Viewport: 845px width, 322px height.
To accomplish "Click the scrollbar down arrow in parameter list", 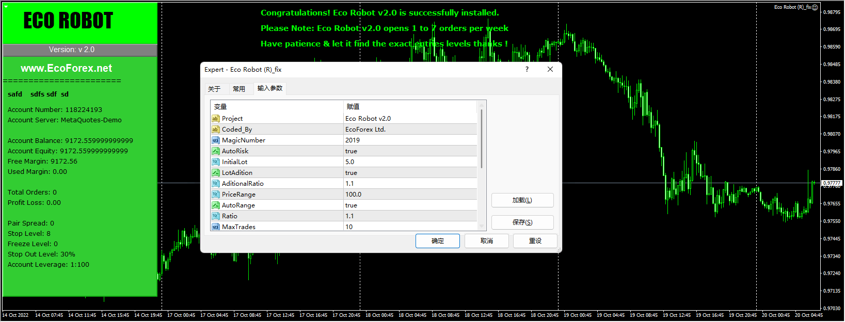I will (482, 226).
